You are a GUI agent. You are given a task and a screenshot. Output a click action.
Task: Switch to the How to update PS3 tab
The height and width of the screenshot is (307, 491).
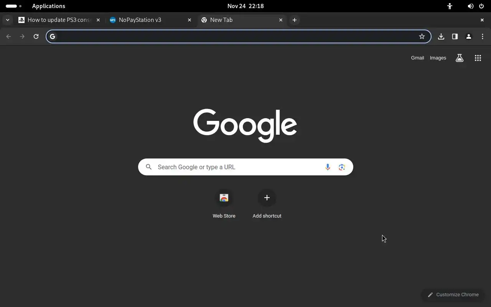(x=59, y=20)
